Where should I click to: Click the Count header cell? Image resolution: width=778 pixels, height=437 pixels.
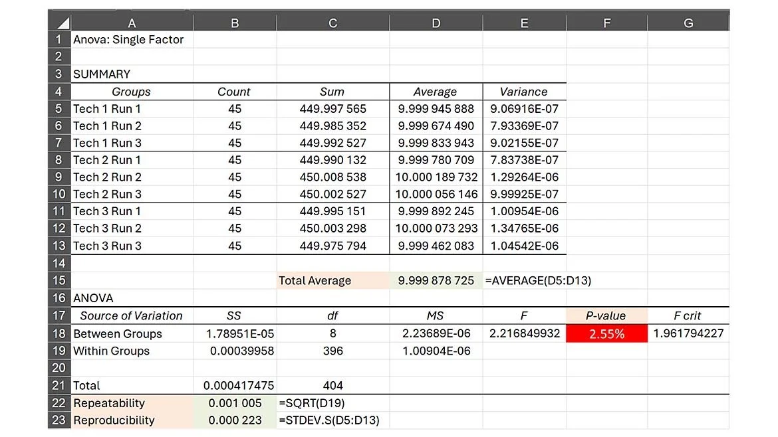click(x=235, y=92)
